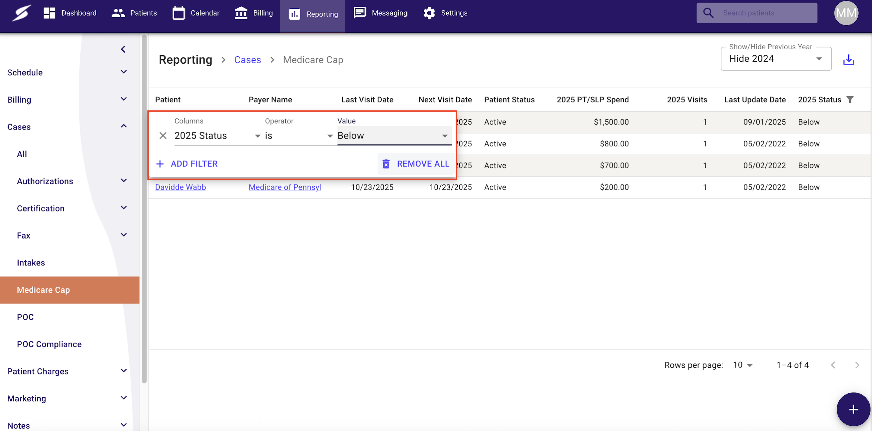Click the download report icon
The width and height of the screenshot is (872, 431).
pyautogui.click(x=848, y=60)
